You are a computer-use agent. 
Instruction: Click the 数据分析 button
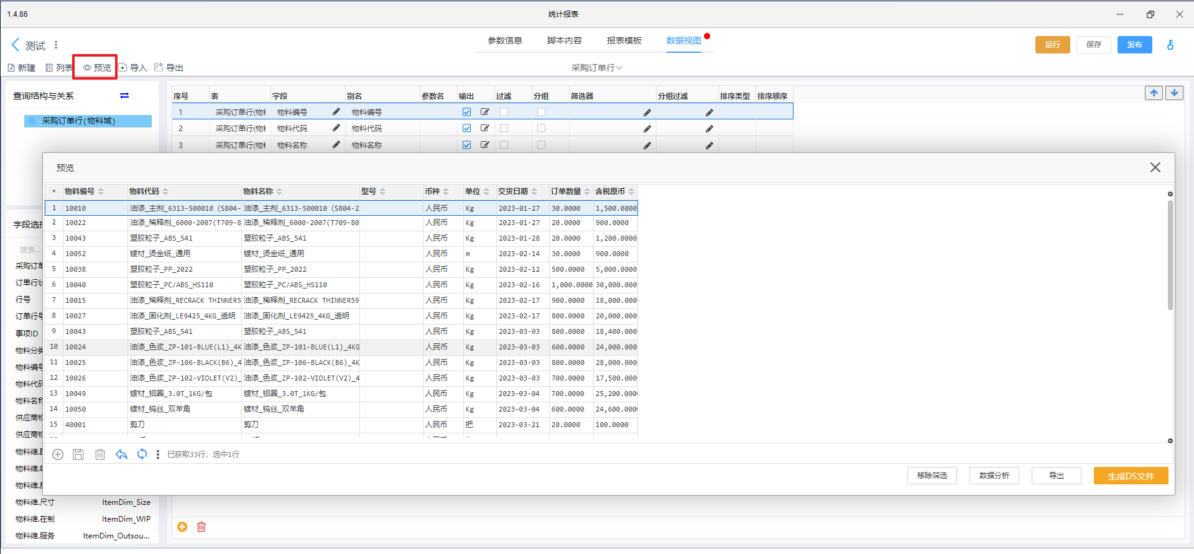(x=994, y=476)
